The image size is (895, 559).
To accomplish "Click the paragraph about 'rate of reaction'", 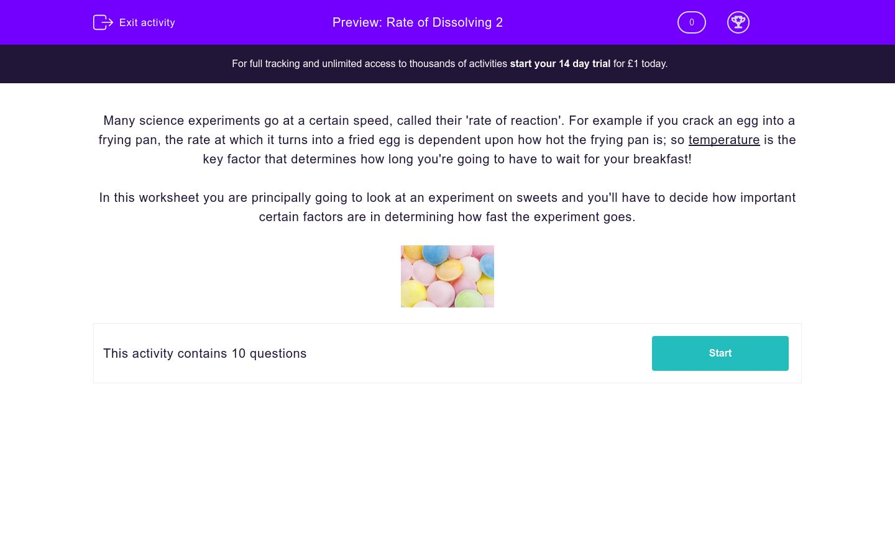I will pyautogui.click(x=447, y=120).
